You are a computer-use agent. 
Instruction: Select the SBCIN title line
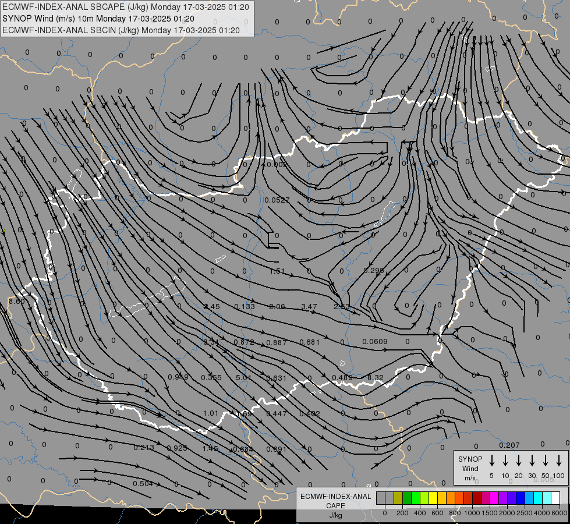(x=121, y=30)
